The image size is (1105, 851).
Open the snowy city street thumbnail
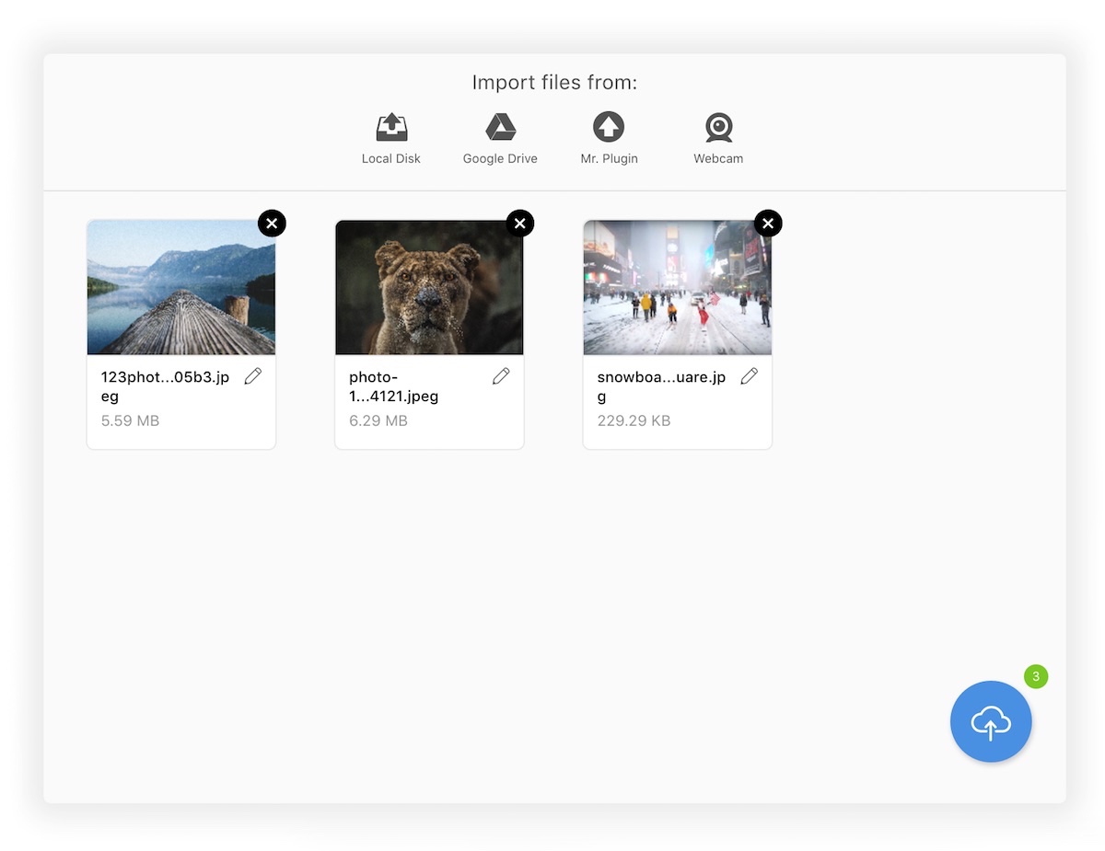[678, 287]
